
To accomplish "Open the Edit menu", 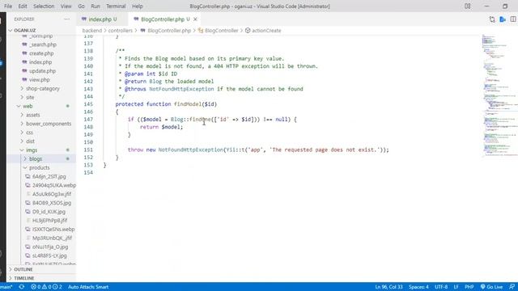I will pyautogui.click(x=23, y=6).
